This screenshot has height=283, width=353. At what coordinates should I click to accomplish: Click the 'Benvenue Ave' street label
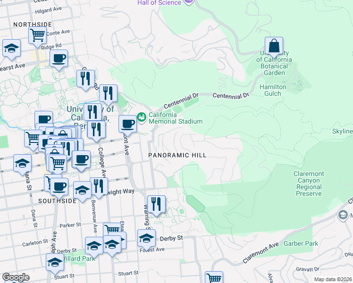(x=93, y=216)
